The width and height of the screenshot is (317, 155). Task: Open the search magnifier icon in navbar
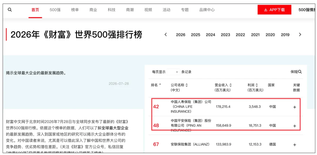tap(10, 10)
